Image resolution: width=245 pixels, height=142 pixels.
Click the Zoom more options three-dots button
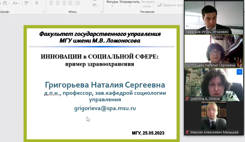tap(239, 72)
